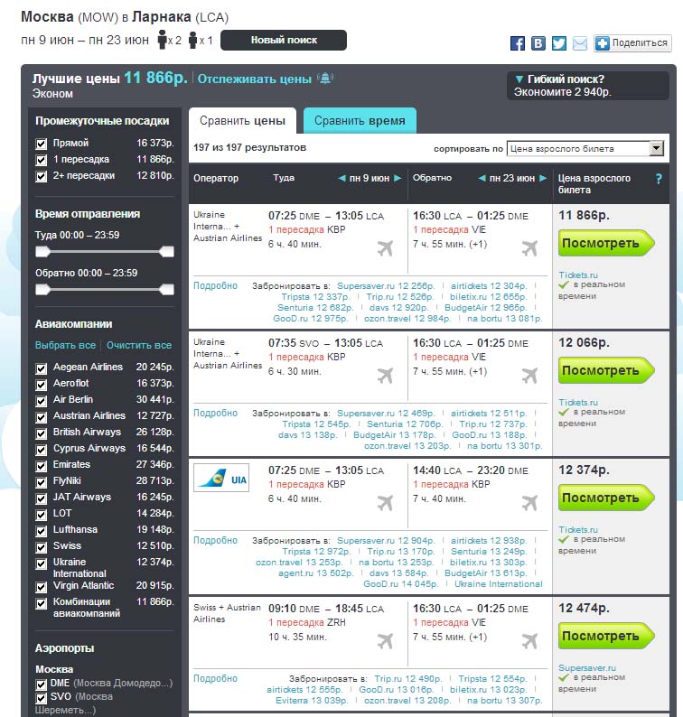Screen dimensions: 683x717
Task: Click the price tracking bell icon
Action: (325, 79)
